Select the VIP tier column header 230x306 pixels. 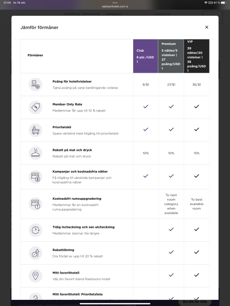coord(197,56)
